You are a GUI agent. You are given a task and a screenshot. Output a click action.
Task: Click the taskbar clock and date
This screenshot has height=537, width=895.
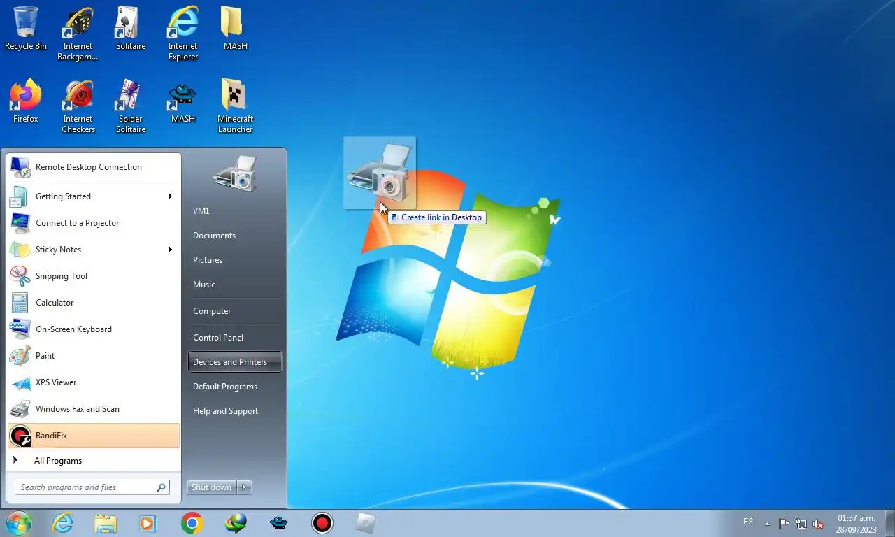857,524
